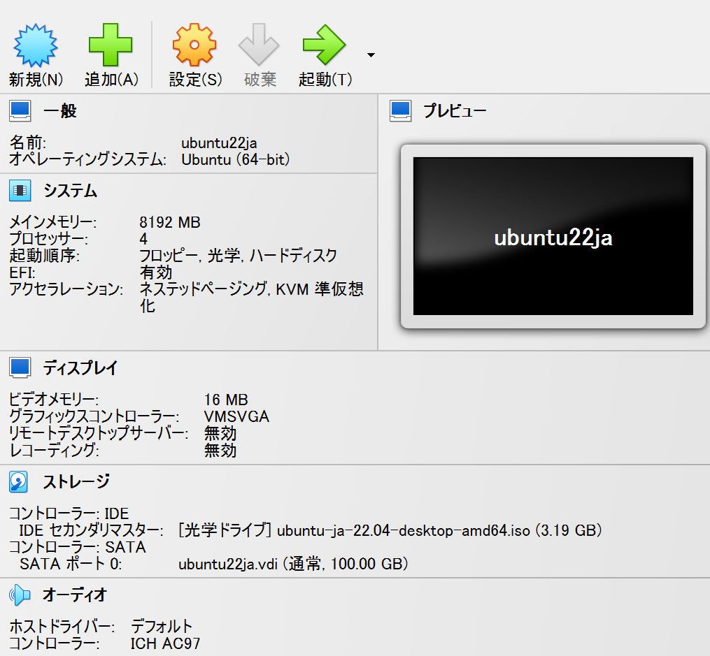710x656 pixels.
Task: Click the VMSVGA graphics controller value
Action: pyautogui.click(x=236, y=416)
